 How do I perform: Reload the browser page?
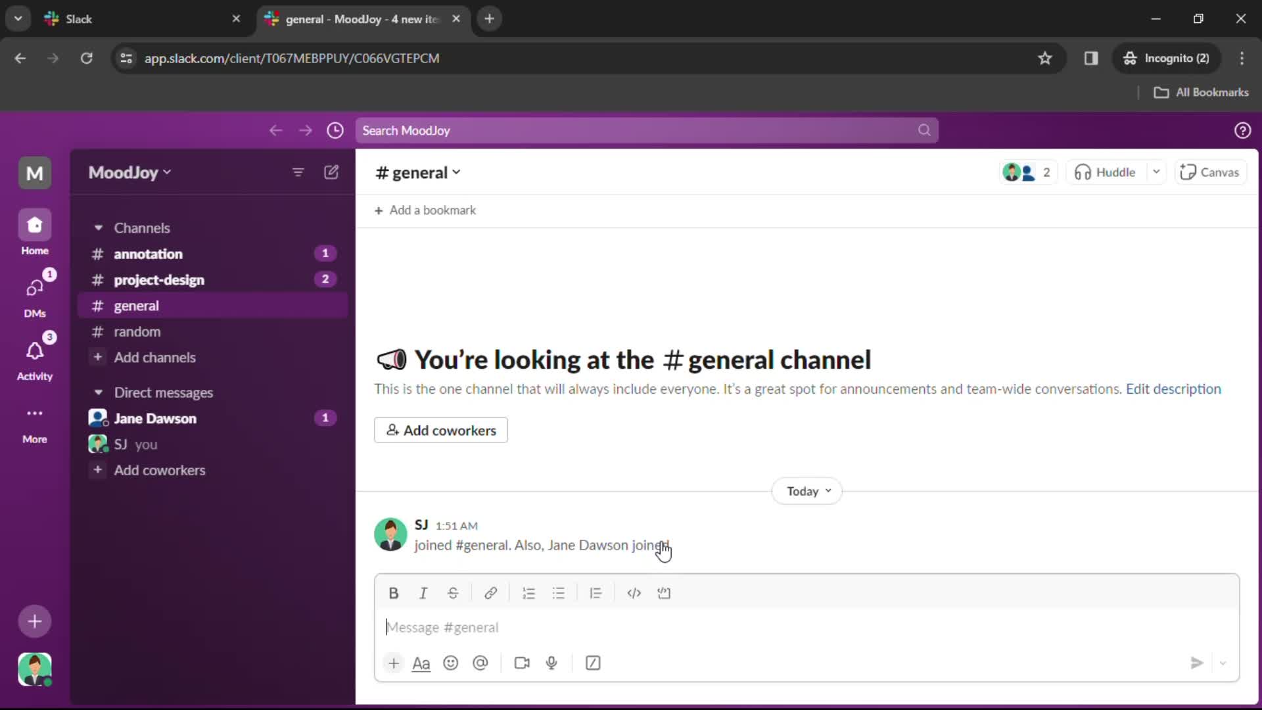pyautogui.click(x=86, y=58)
